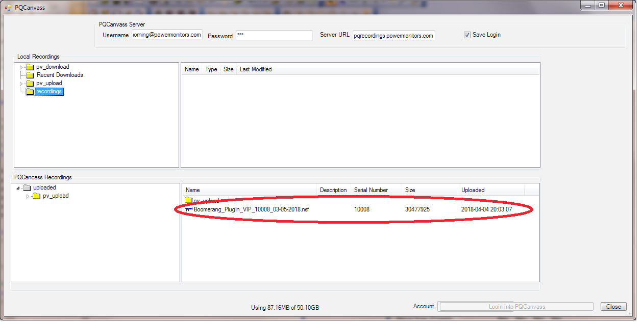Expand pv_upload node under uploaded

pos(28,196)
